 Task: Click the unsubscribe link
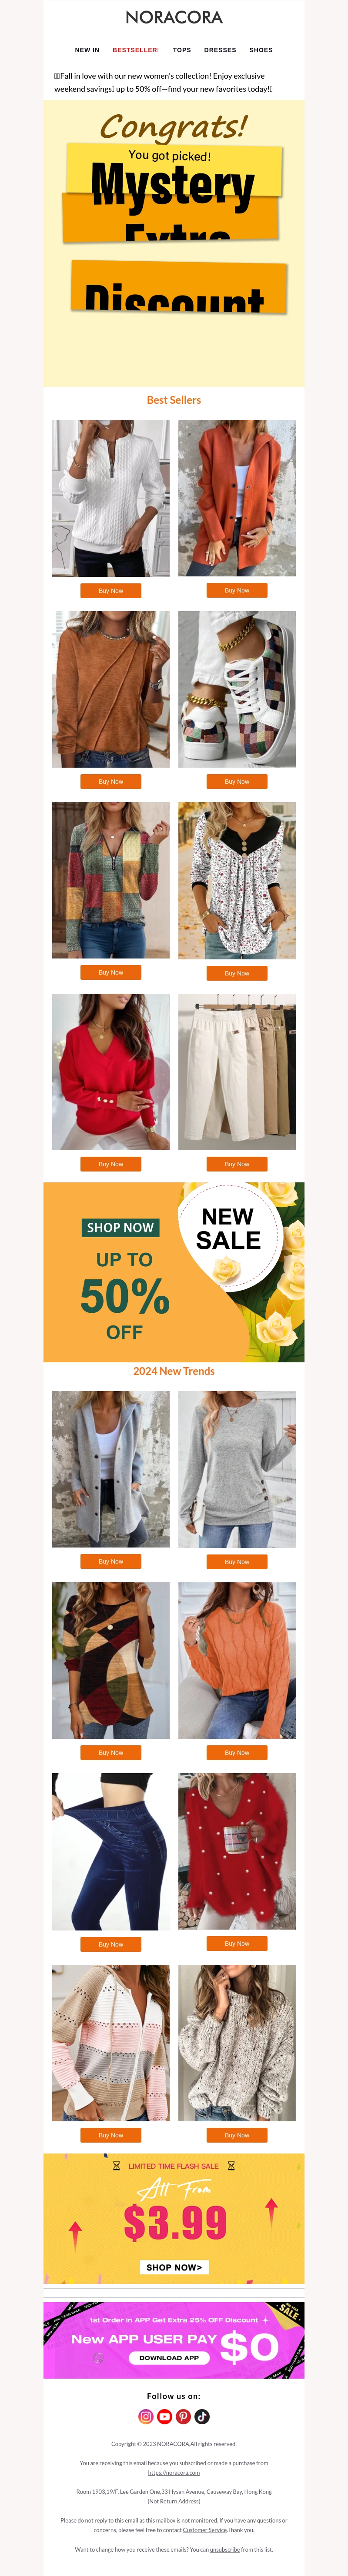tap(224, 2549)
